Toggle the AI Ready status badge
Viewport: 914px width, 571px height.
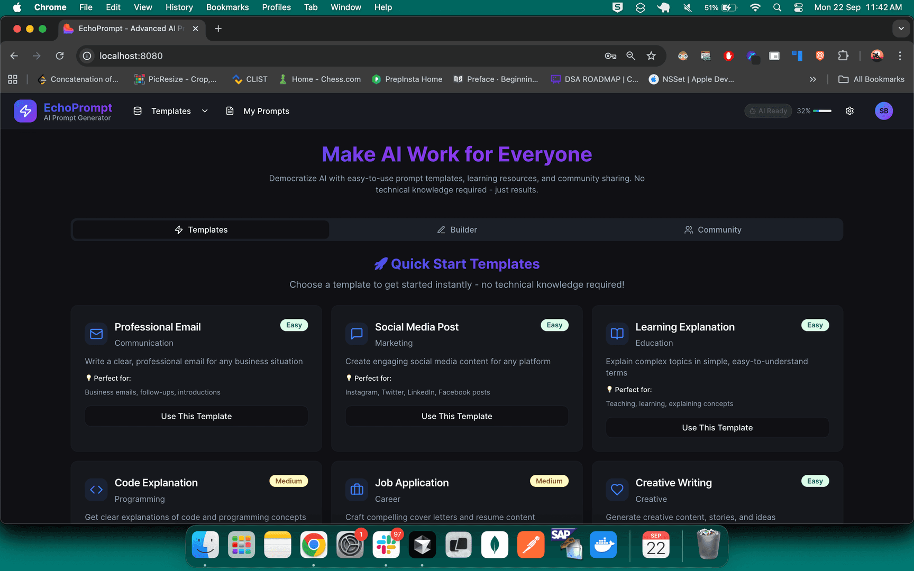(767, 111)
